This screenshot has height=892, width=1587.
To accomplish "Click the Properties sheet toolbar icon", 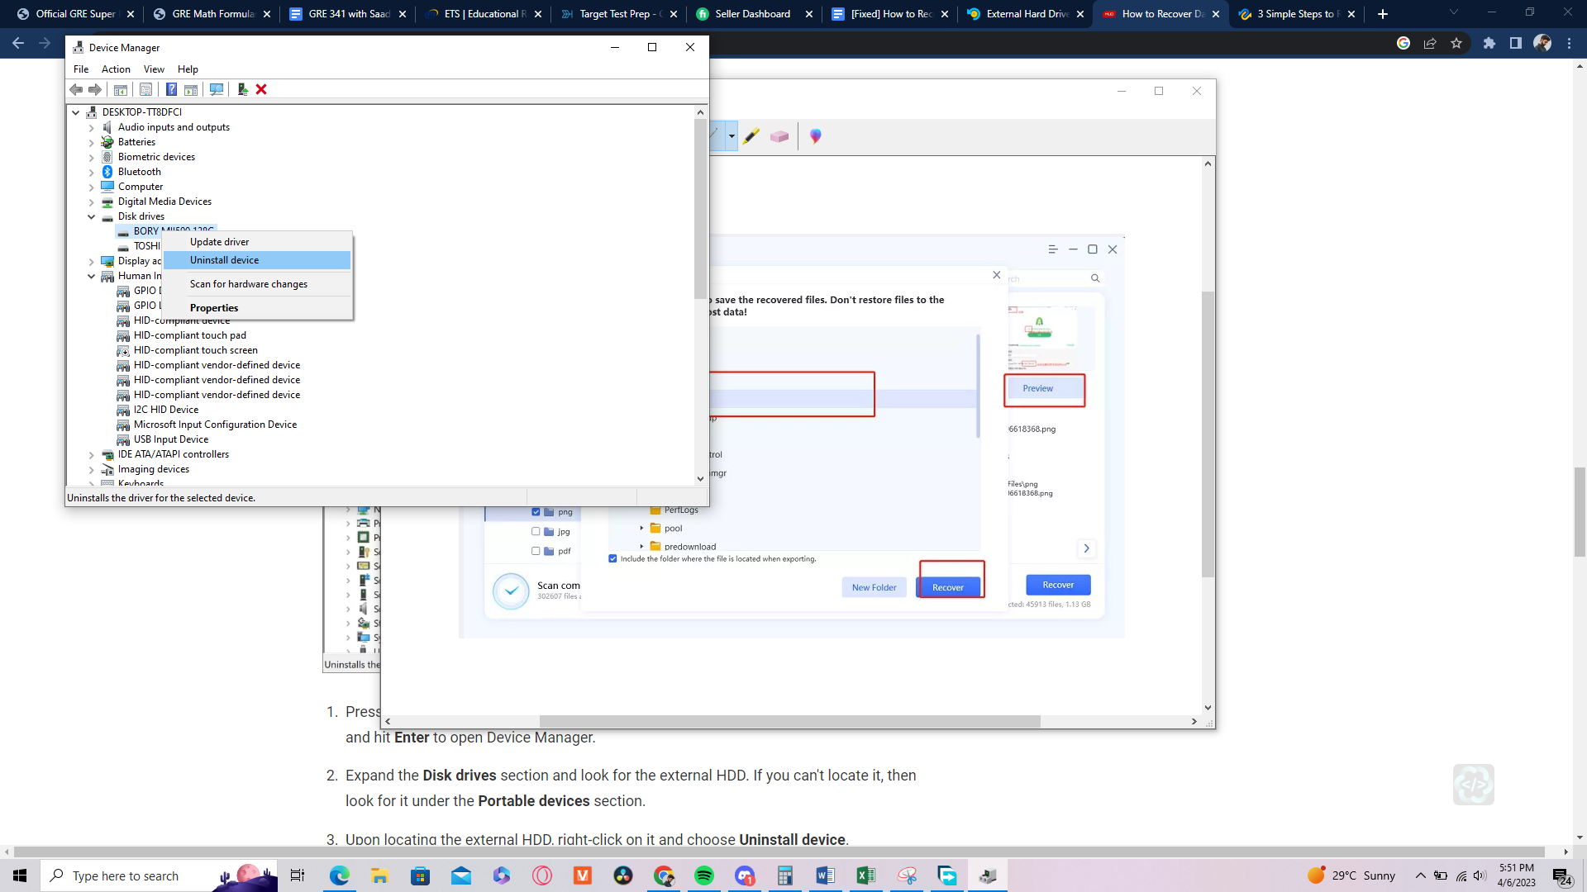I will click(x=145, y=89).
